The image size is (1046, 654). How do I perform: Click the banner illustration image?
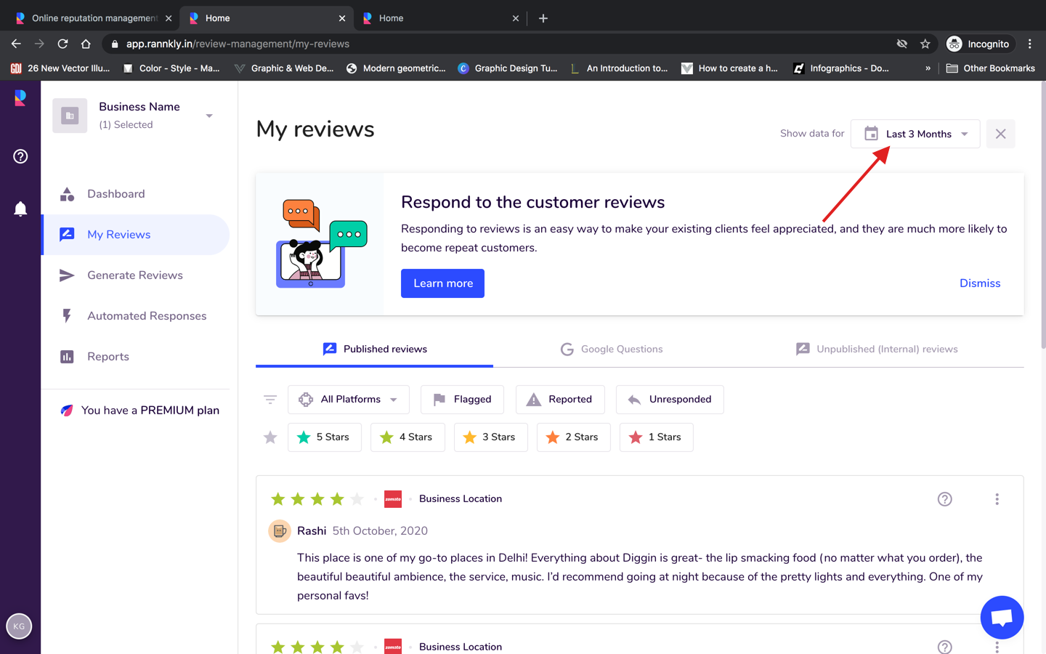(x=320, y=243)
